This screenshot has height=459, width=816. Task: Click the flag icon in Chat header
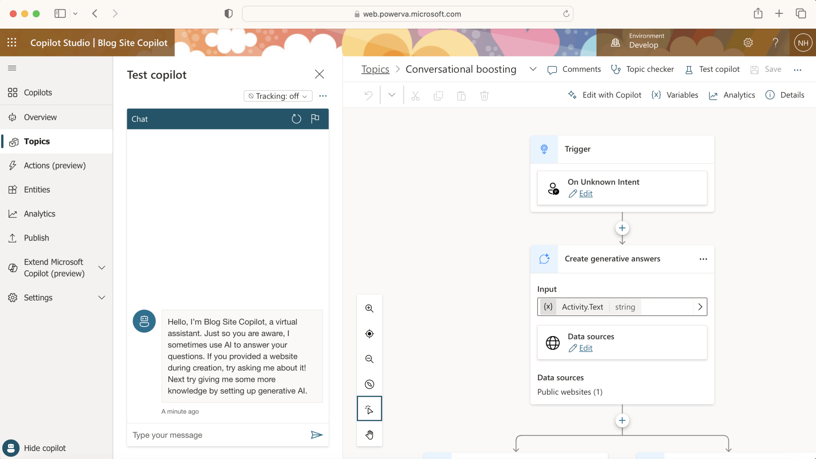pos(315,119)
